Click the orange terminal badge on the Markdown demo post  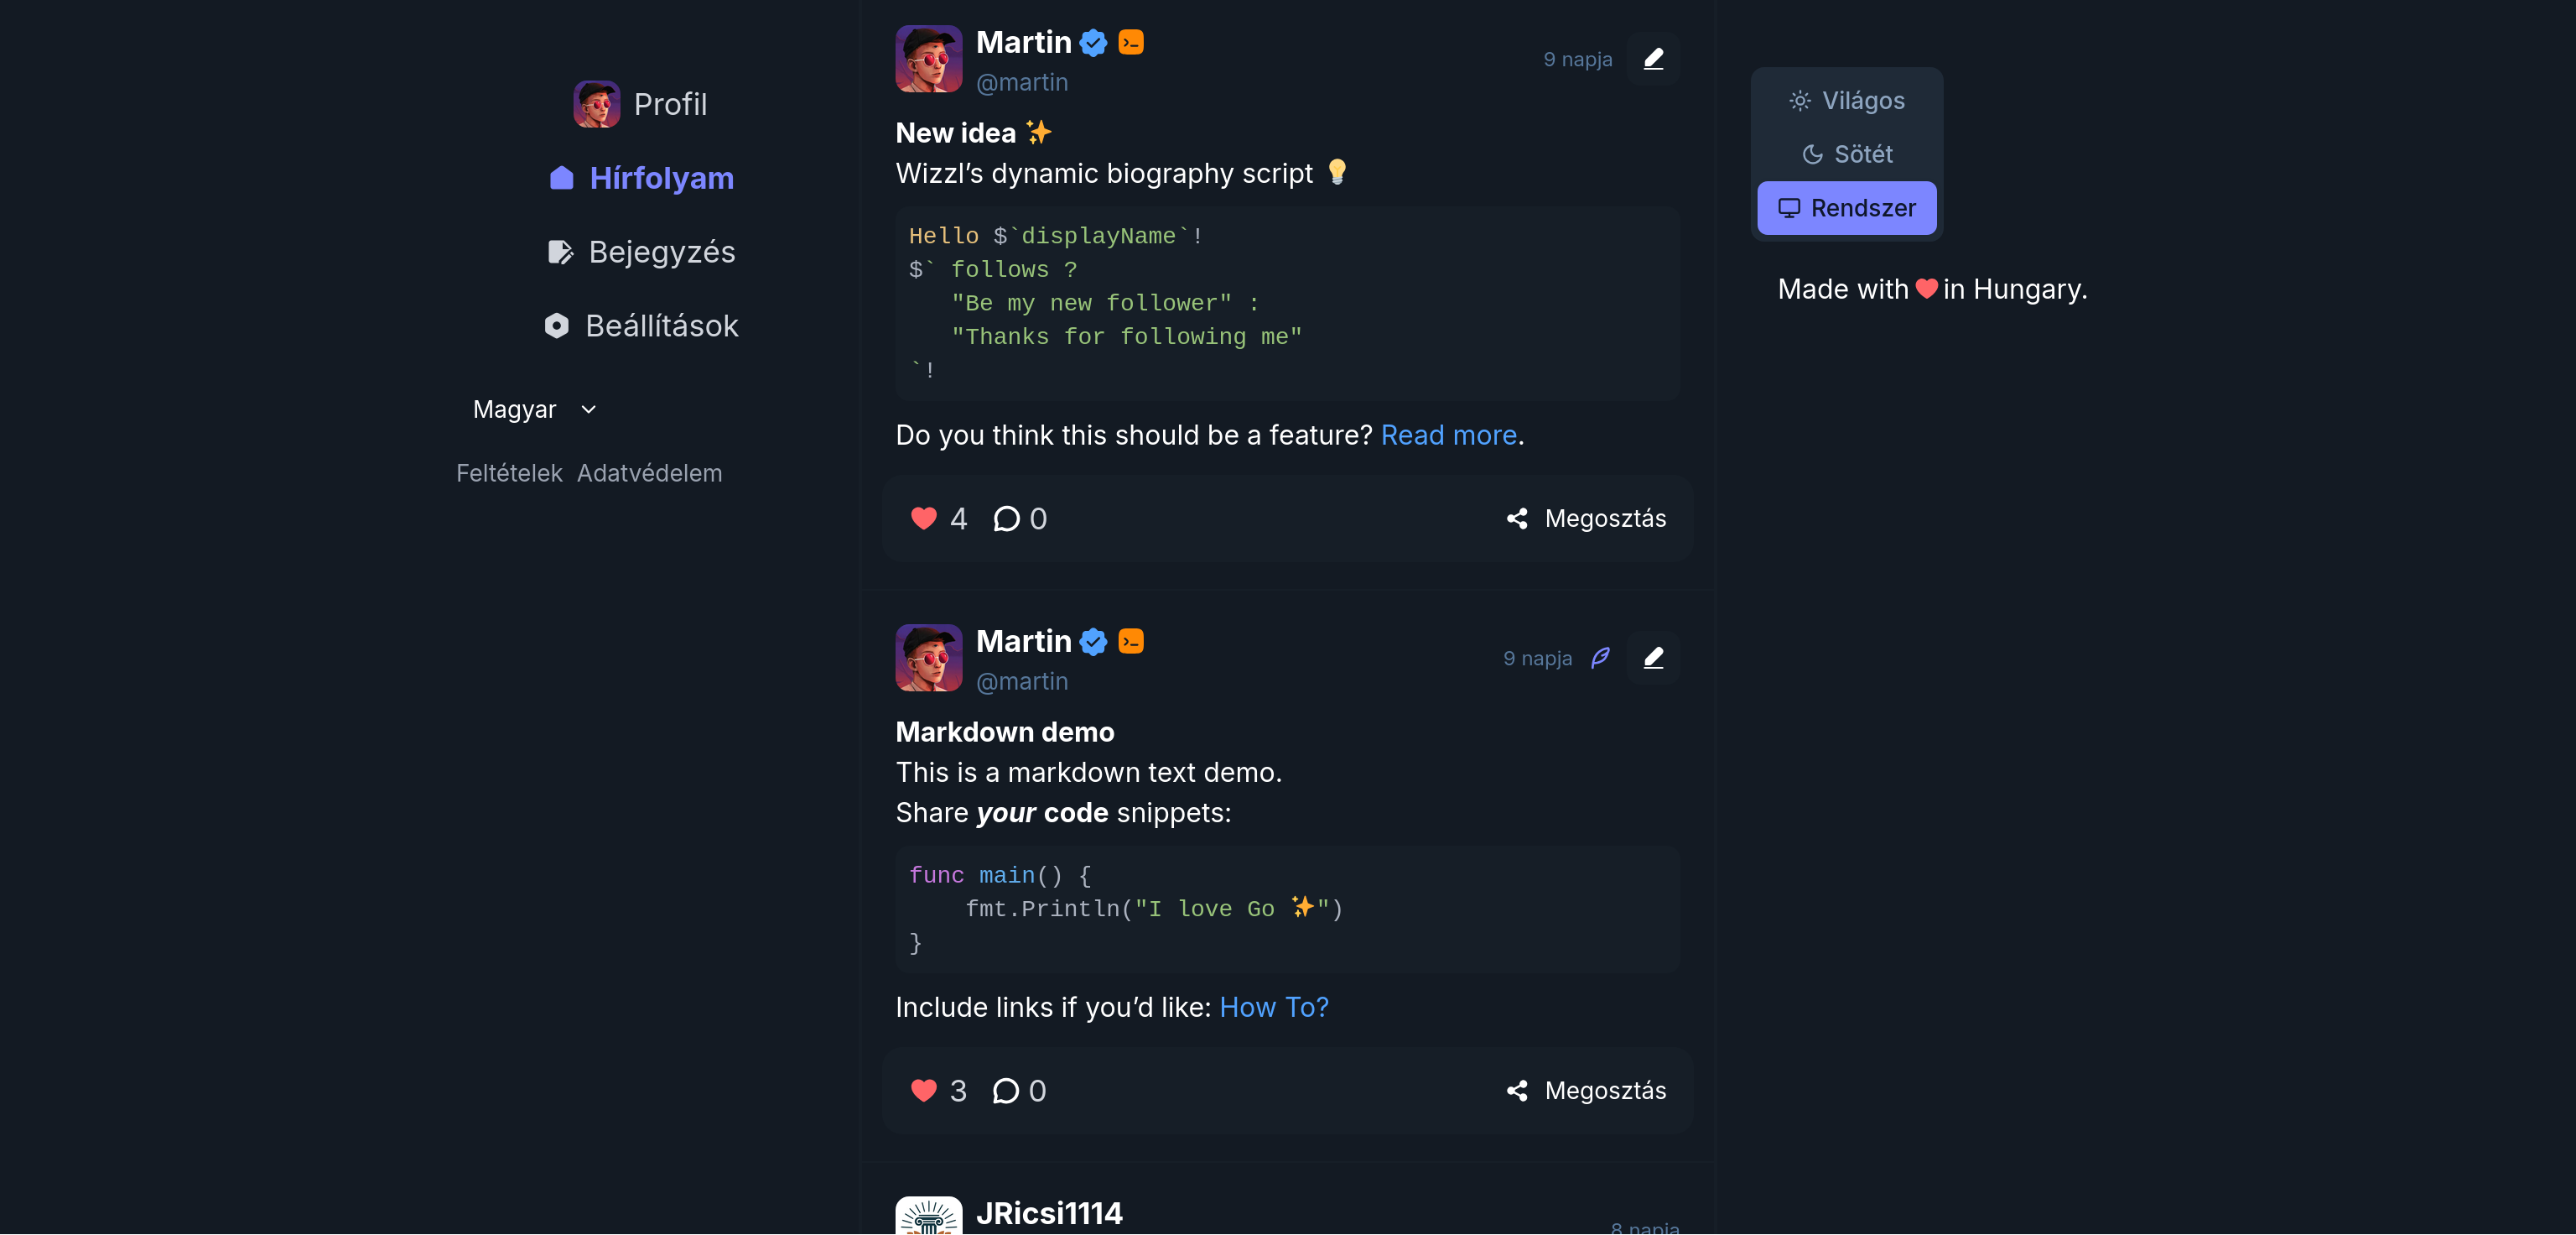(x=1131, y=640)
